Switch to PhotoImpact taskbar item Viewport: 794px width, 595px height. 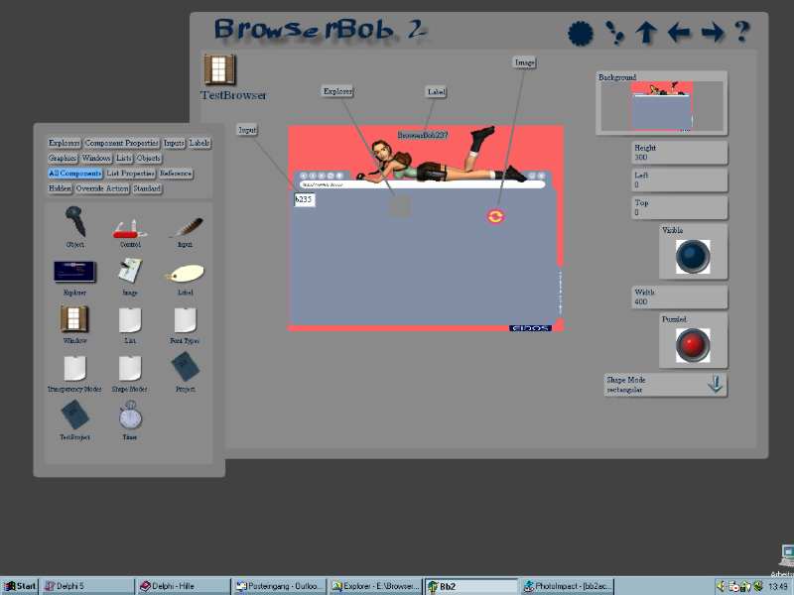pos(567,586)
